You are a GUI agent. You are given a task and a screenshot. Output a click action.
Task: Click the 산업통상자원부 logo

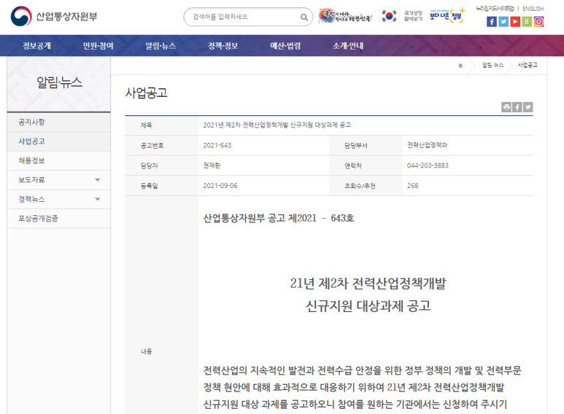pyautogui.click(x=54, y=16)
